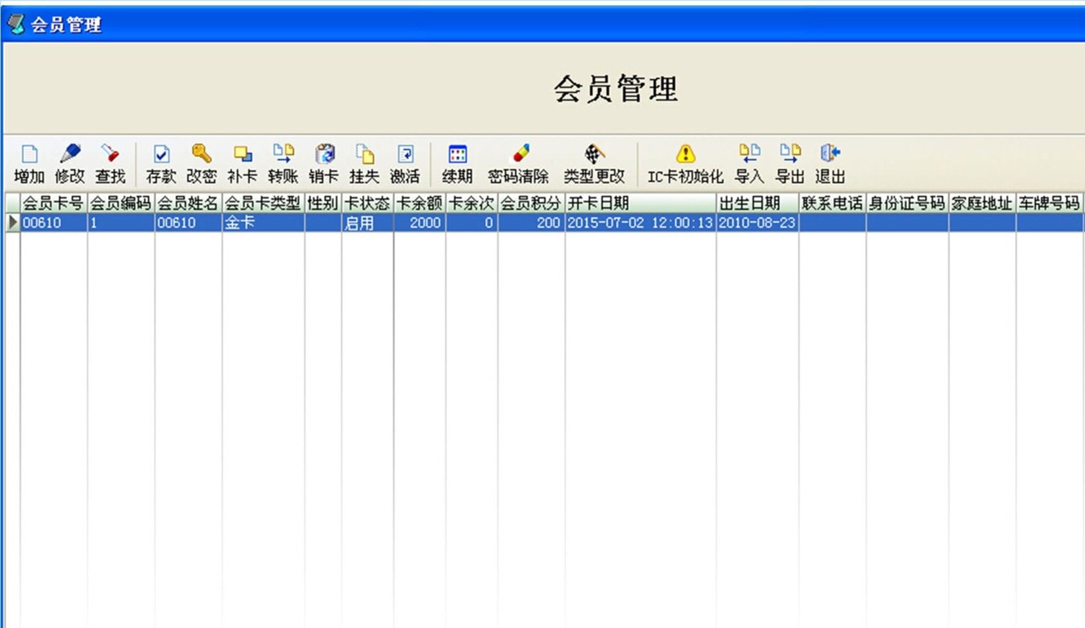The width and height of the screenshot is (1085, 628).
Task: Click the birth date cell 2010-08-23
Action: (x=757, y=223)
